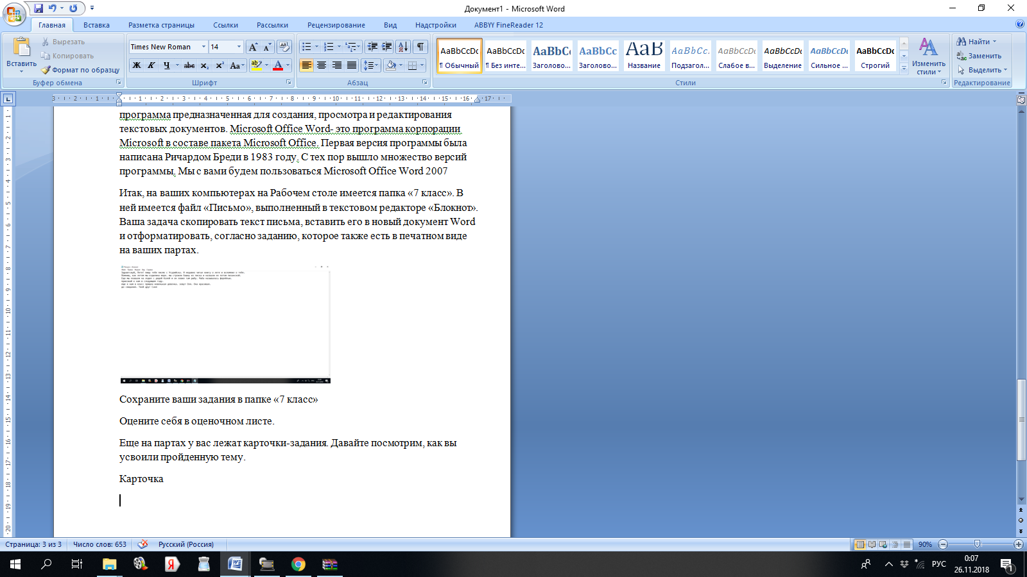
Task: Apply the Строгий style
Action: 875,56
